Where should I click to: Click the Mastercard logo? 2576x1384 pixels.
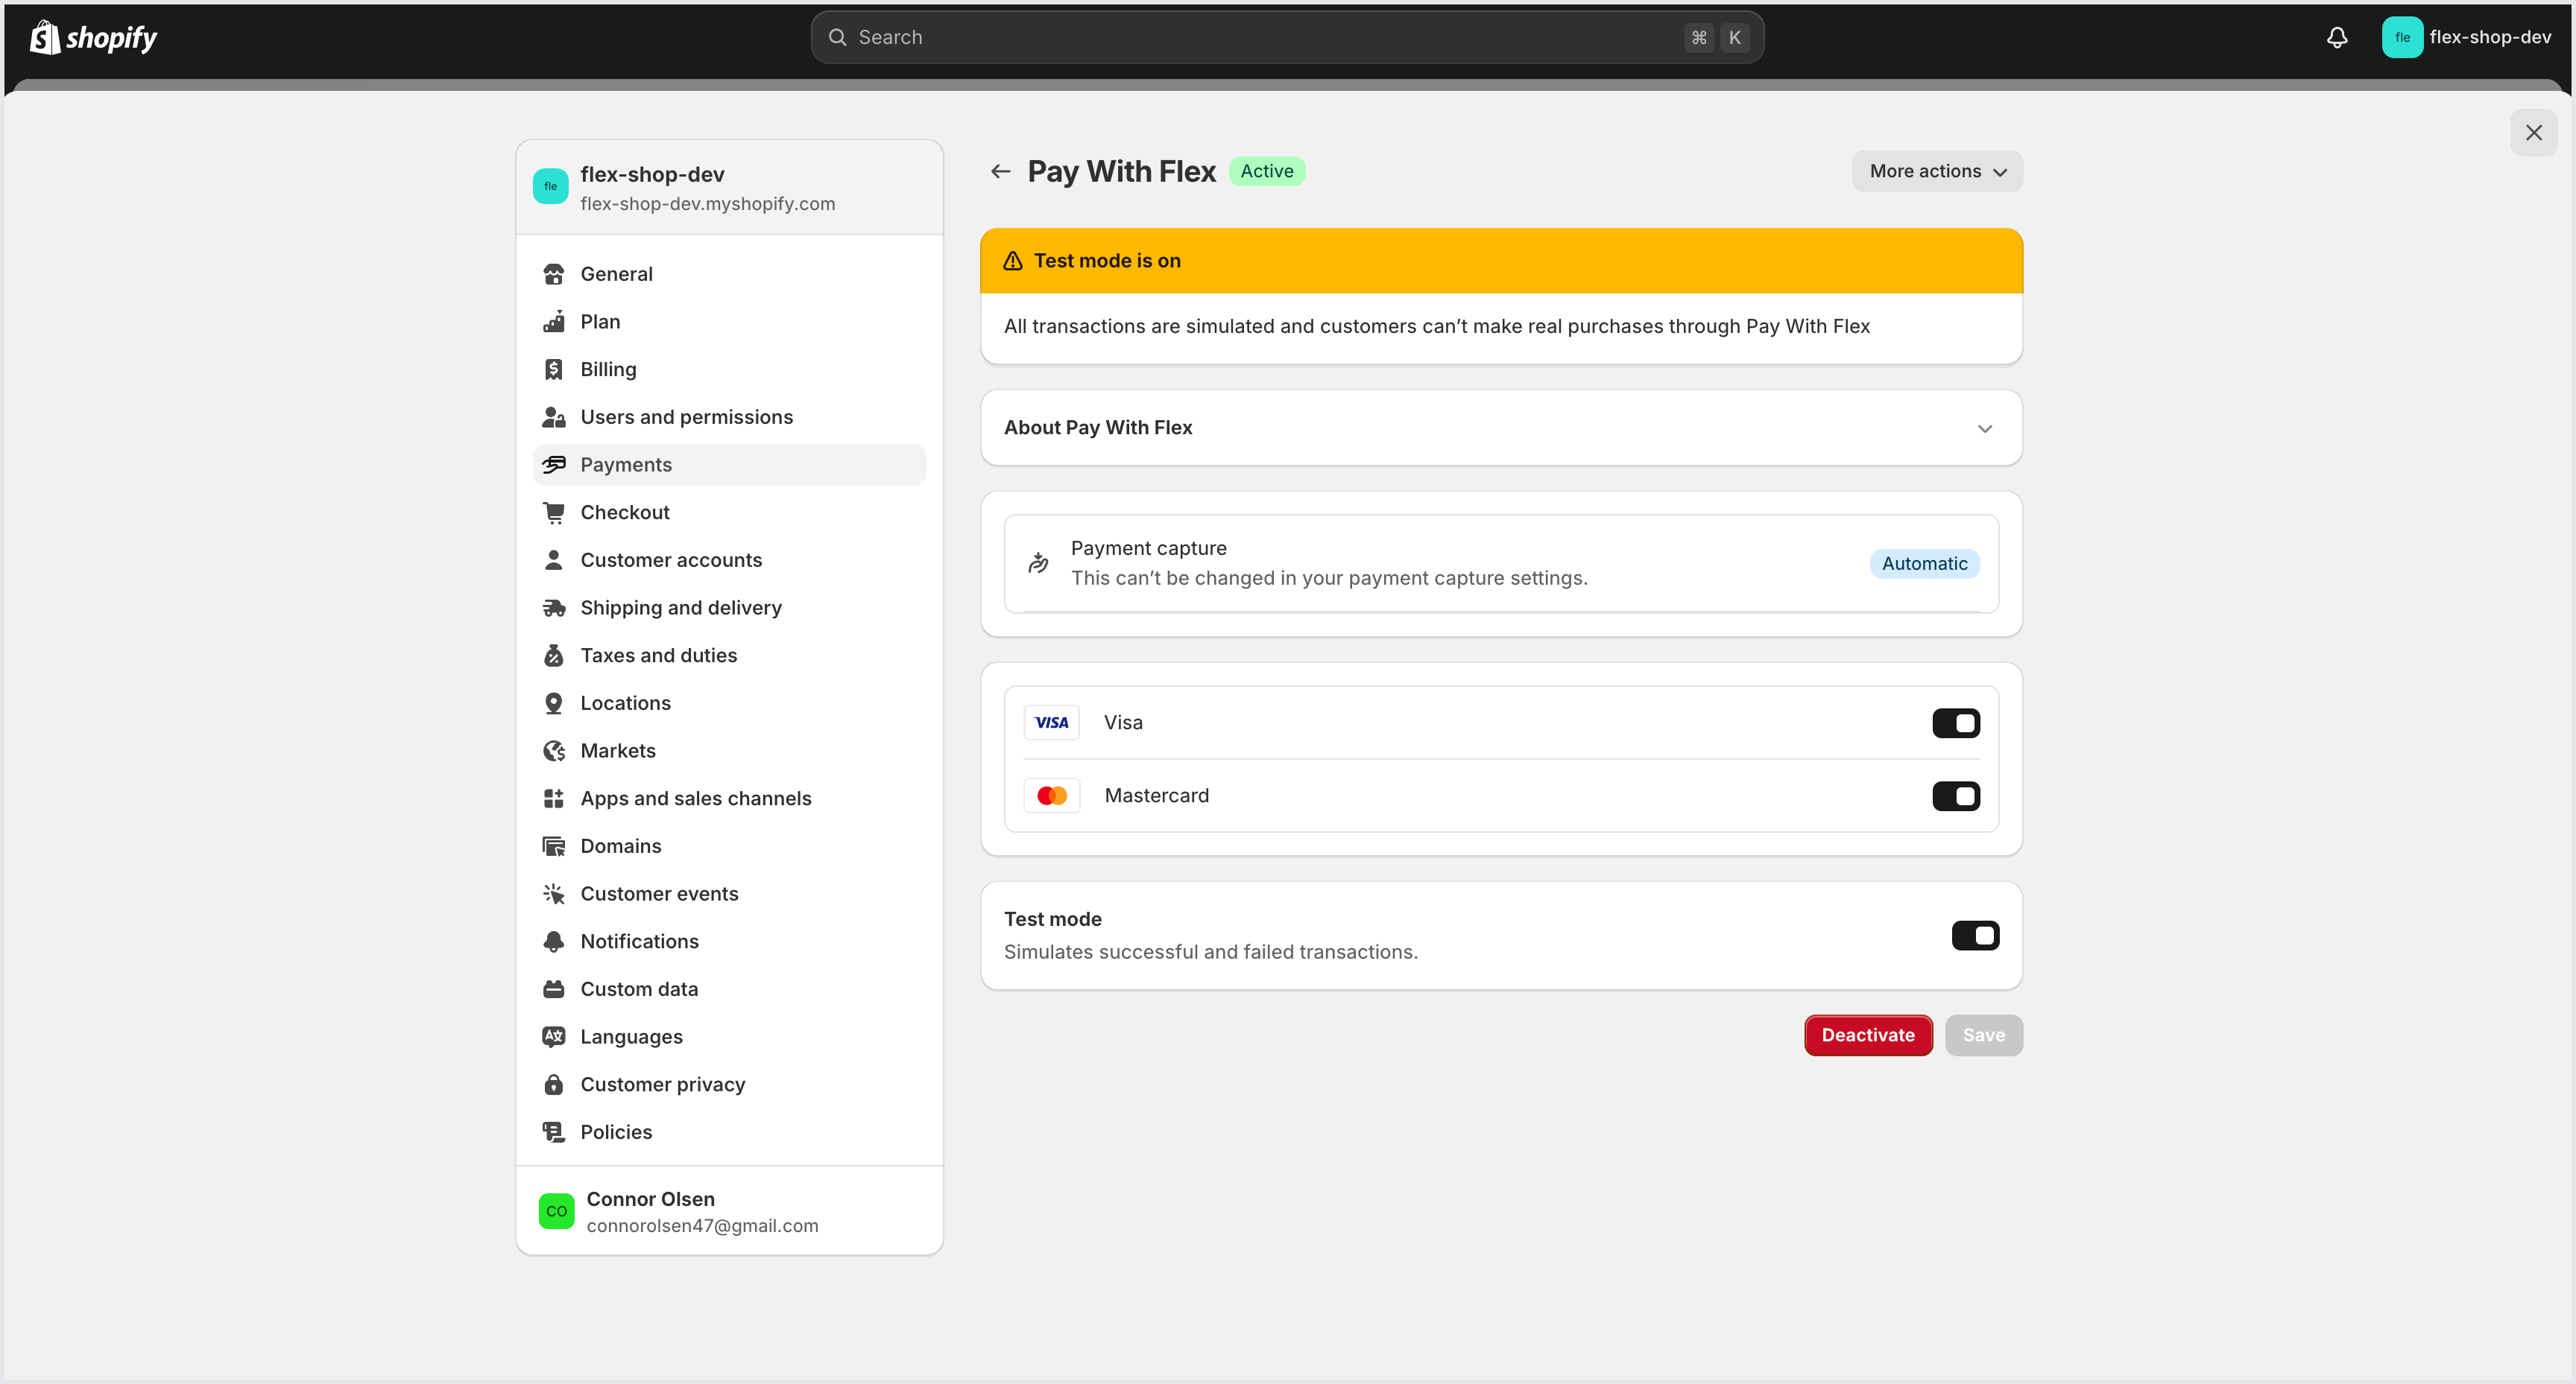click(x=1051, y=796)
